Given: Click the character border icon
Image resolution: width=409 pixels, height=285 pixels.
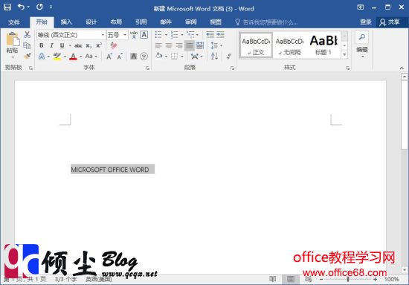Looking at the screenshot, I should point(144,35).
